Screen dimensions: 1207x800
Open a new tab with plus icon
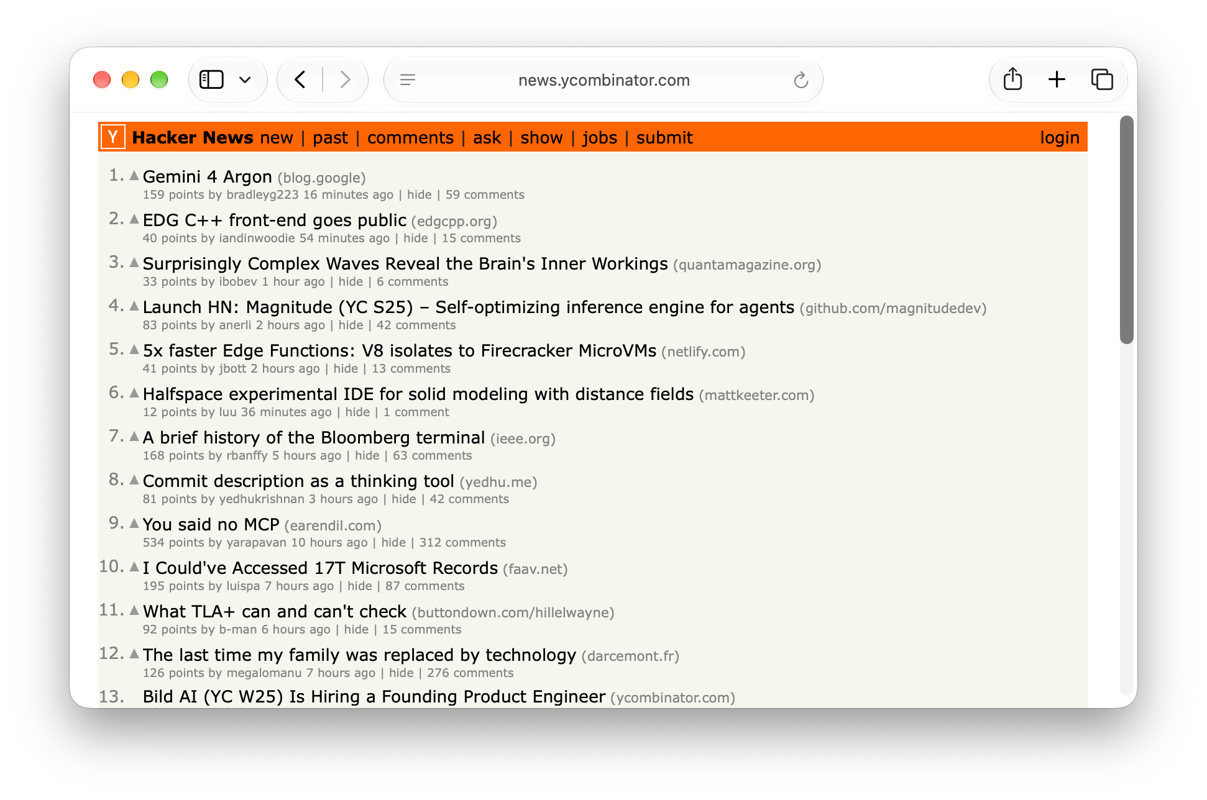click(x=1057, y=80)
